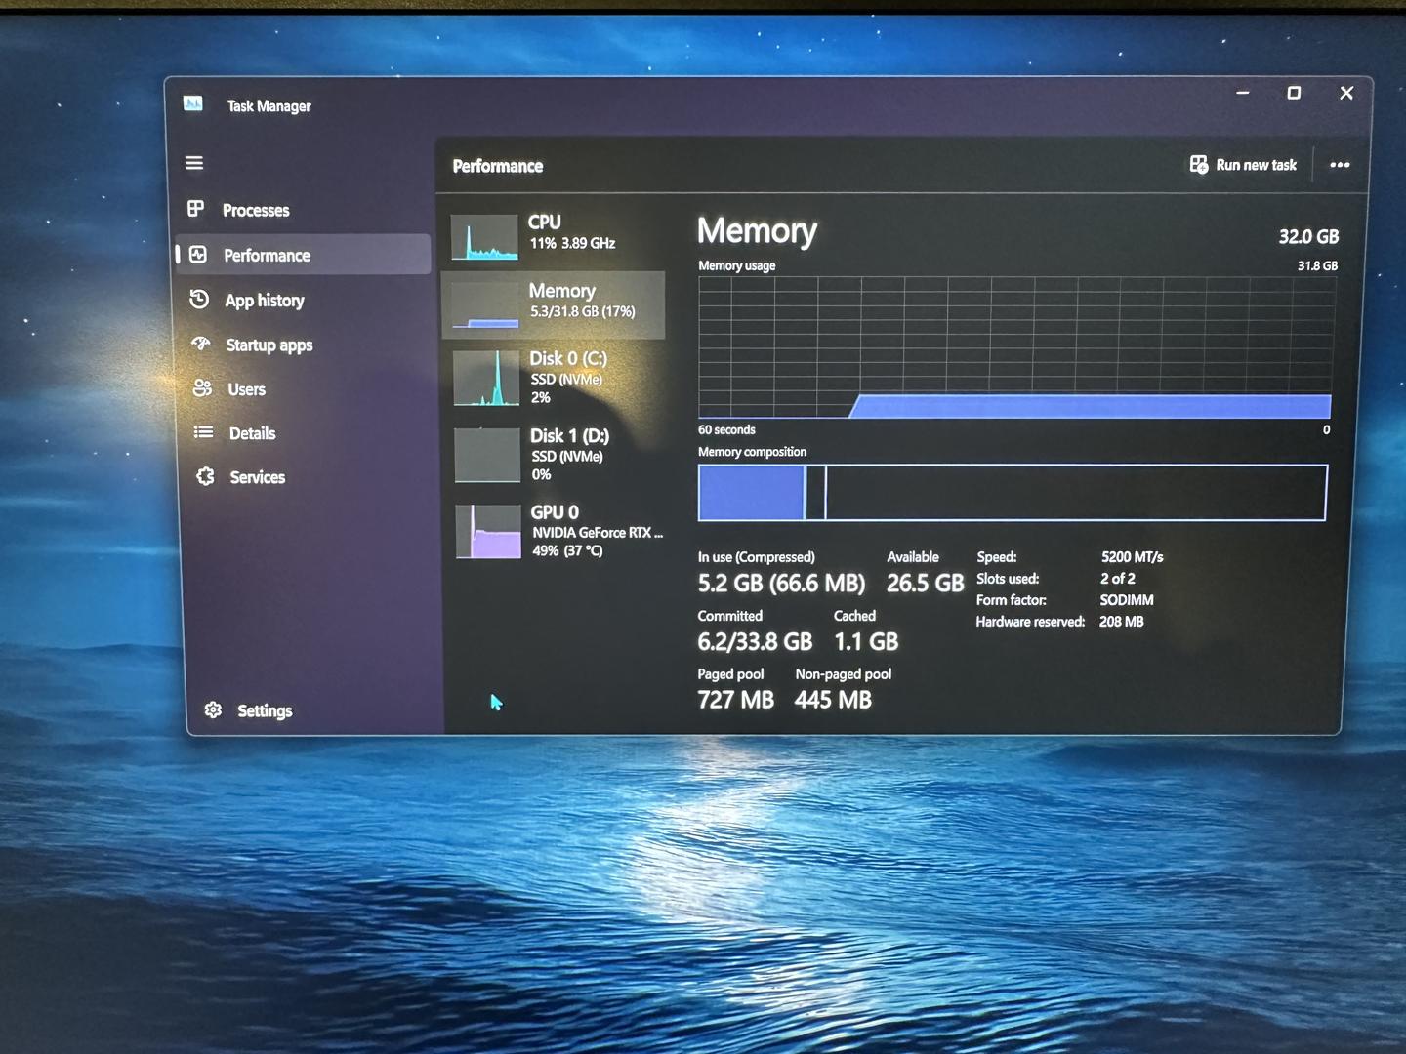Viewport: 1406px width, 1054px height.
Task: Click the Memory usage graph
Action: pyautogui.click(x=1015, y=347)
